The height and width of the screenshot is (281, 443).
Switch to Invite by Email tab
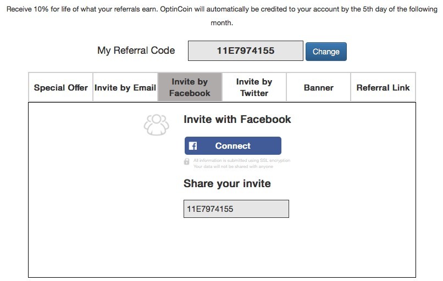125,87
